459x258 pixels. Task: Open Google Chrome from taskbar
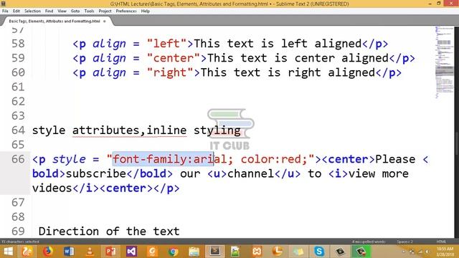[173, 252]
